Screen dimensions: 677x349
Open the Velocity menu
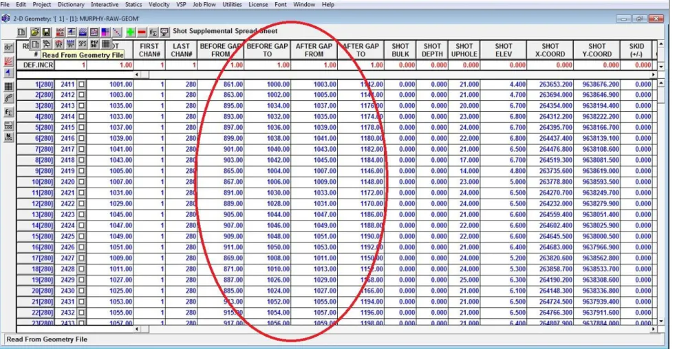click(159, 4)
